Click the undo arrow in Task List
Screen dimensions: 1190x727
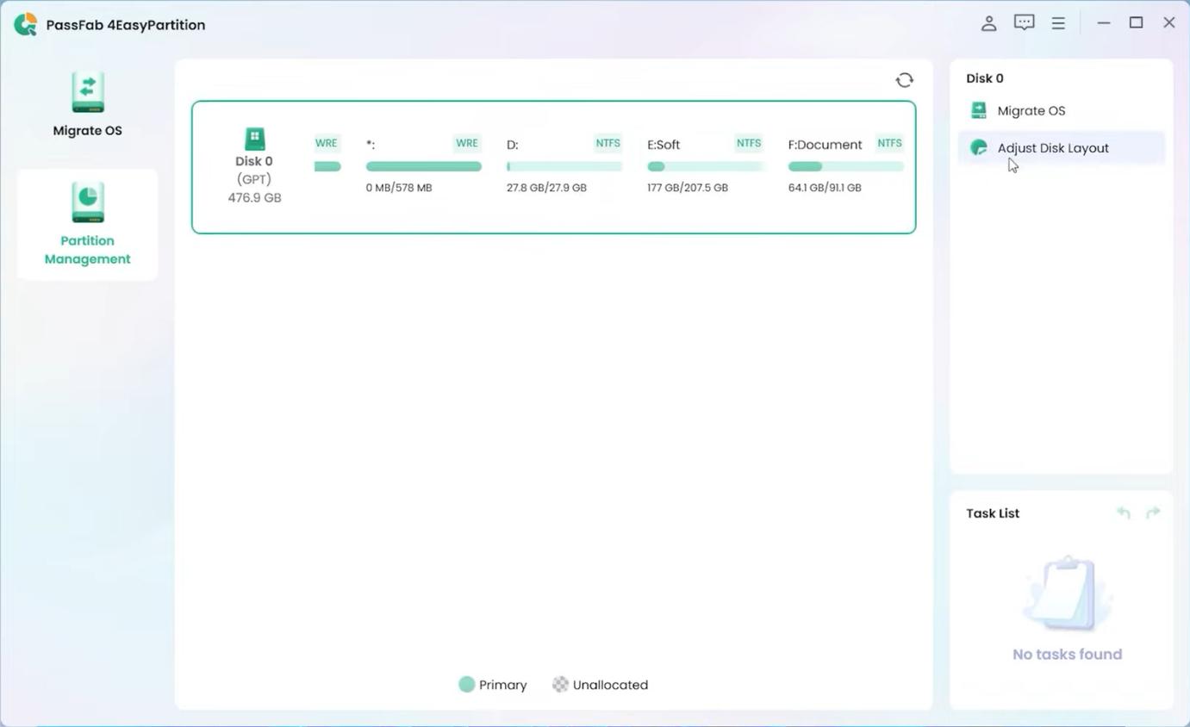coord(1124,513)
